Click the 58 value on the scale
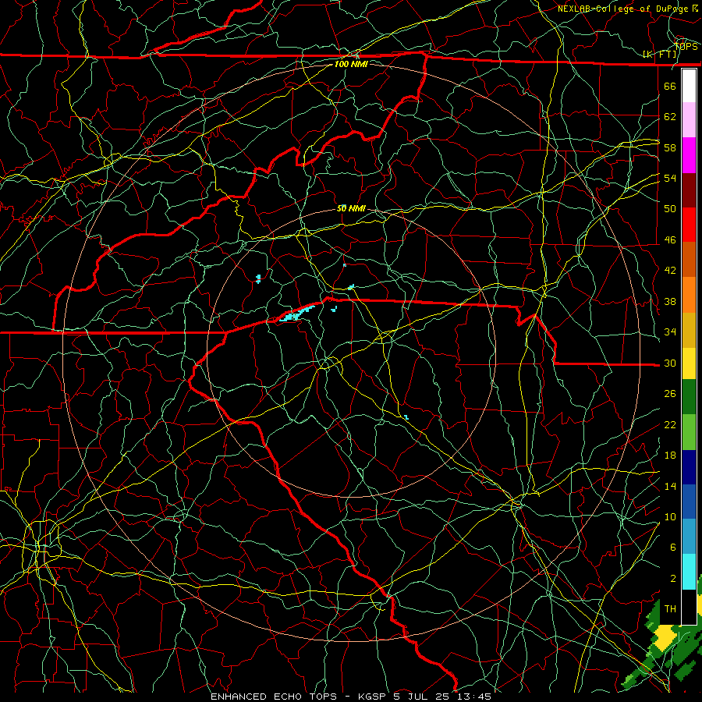Screen dimensions: 702x702 (670, 147)
